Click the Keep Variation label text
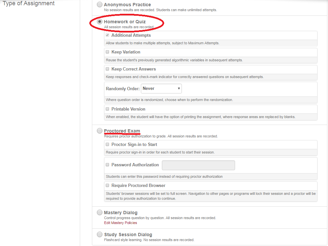 [x=126, y=52]
